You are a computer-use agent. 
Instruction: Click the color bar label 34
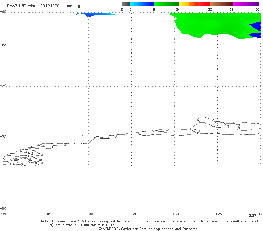tap(178, 9)
